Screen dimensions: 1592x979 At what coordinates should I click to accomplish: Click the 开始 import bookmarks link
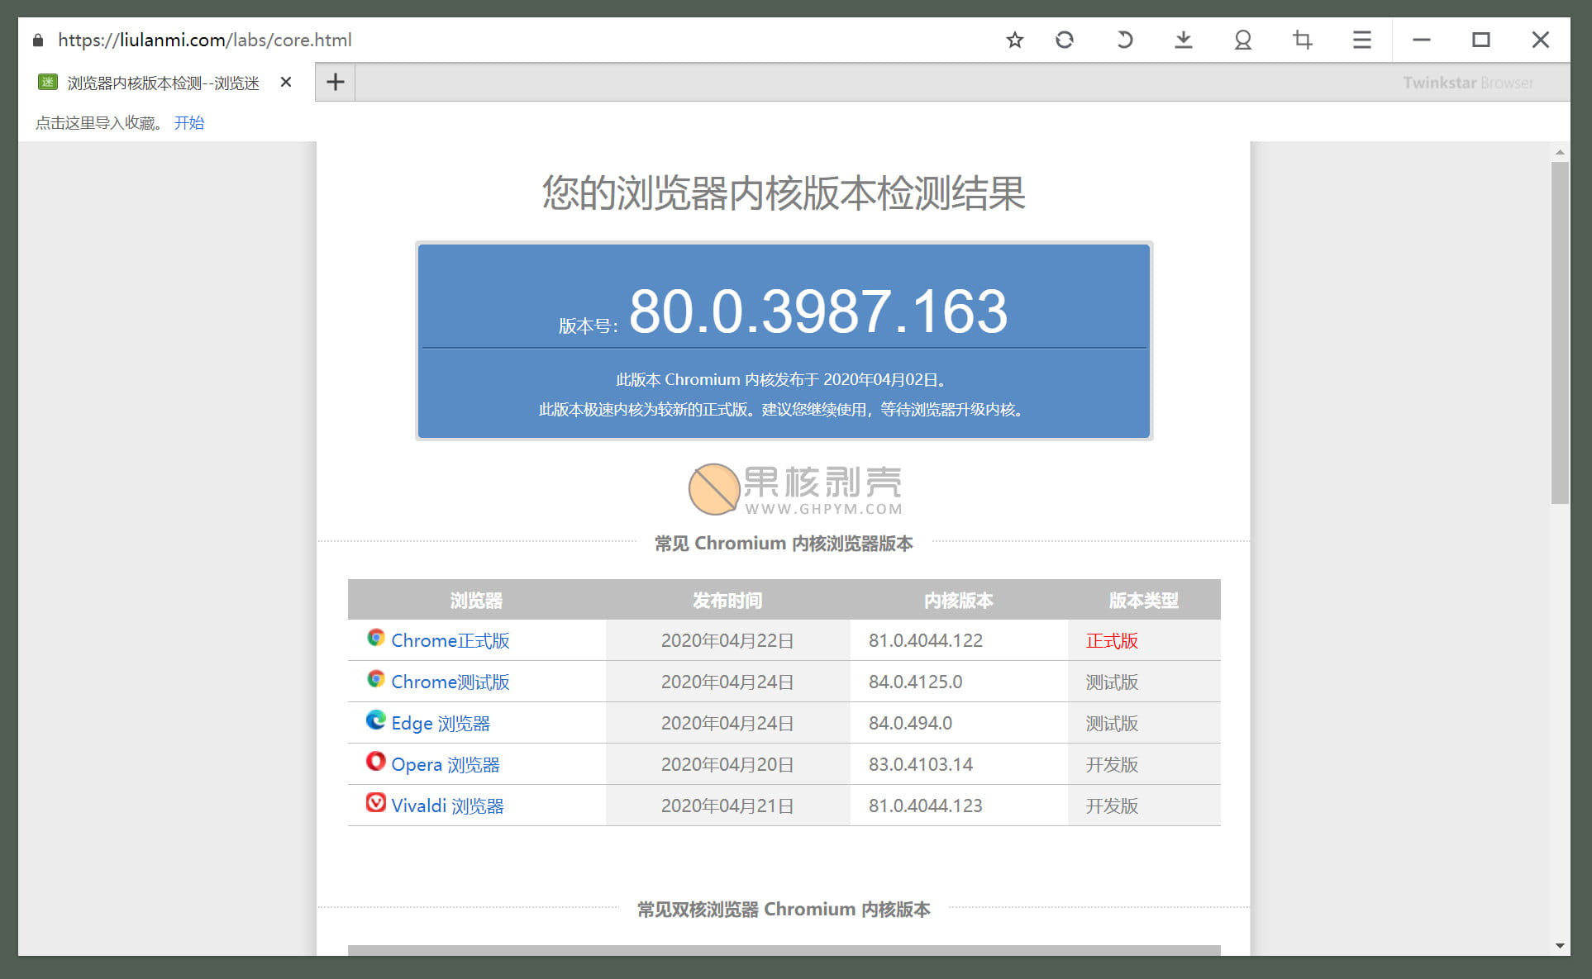(189, 123)
